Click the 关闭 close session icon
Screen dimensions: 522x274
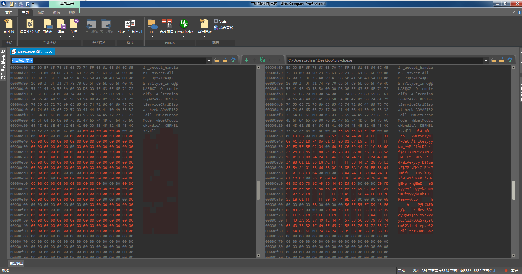tap(74, 24)
